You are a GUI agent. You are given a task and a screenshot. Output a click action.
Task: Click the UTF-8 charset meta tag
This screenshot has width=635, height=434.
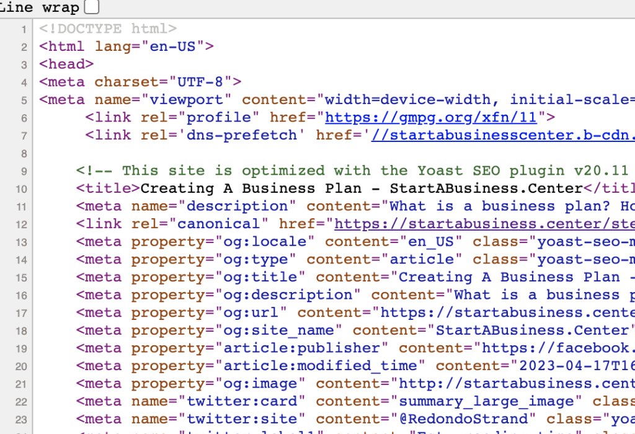(x=140, y=81)
